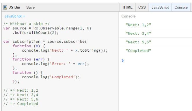Click the '// => Next: 3,4' comment
Image resolution: width=192 pixels, height=111 pixels.
coord(21,95)
